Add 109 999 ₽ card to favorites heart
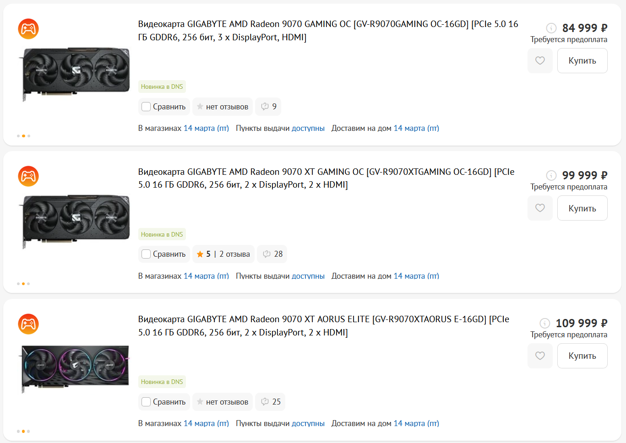 coord(540,356)
